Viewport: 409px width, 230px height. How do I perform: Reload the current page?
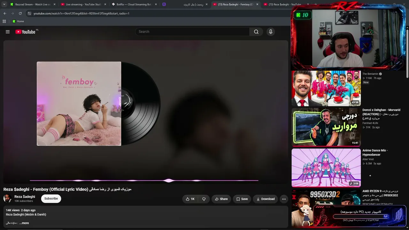coord(20,13)
